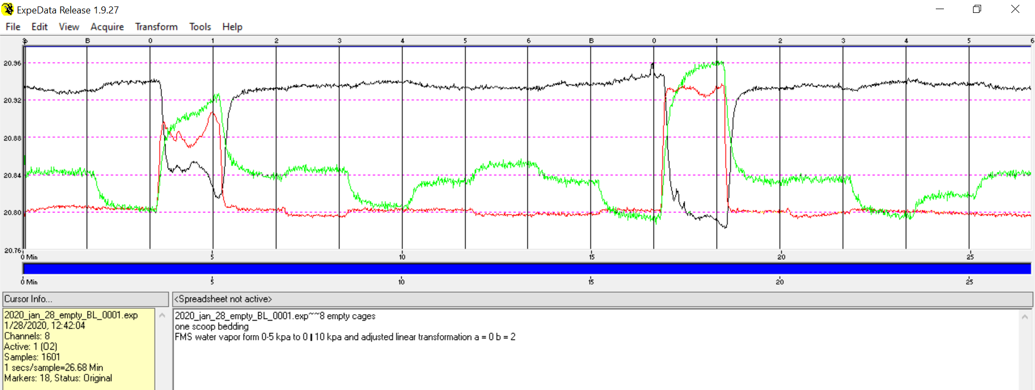Click the 20.80 y-axis label
The height and width of the screenshot is (390, 1035).
12,213
